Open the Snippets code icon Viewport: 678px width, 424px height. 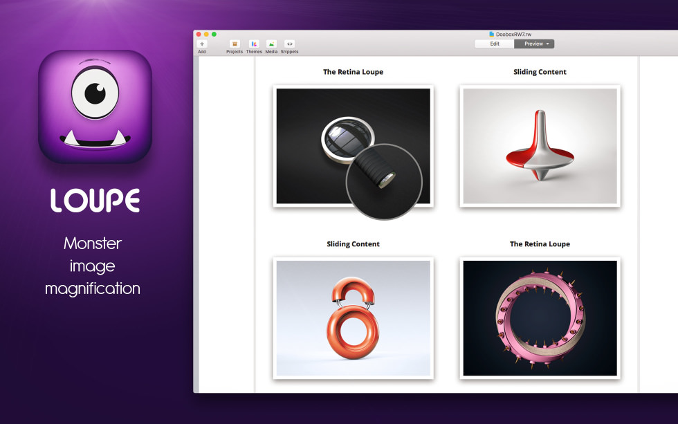tap(289, 44)
